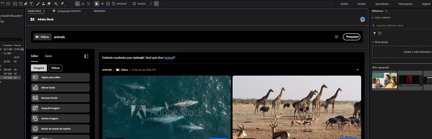This screenshot has width=432, height=139.
Task: Choose Digitar para editar
Action: point(60,77)
